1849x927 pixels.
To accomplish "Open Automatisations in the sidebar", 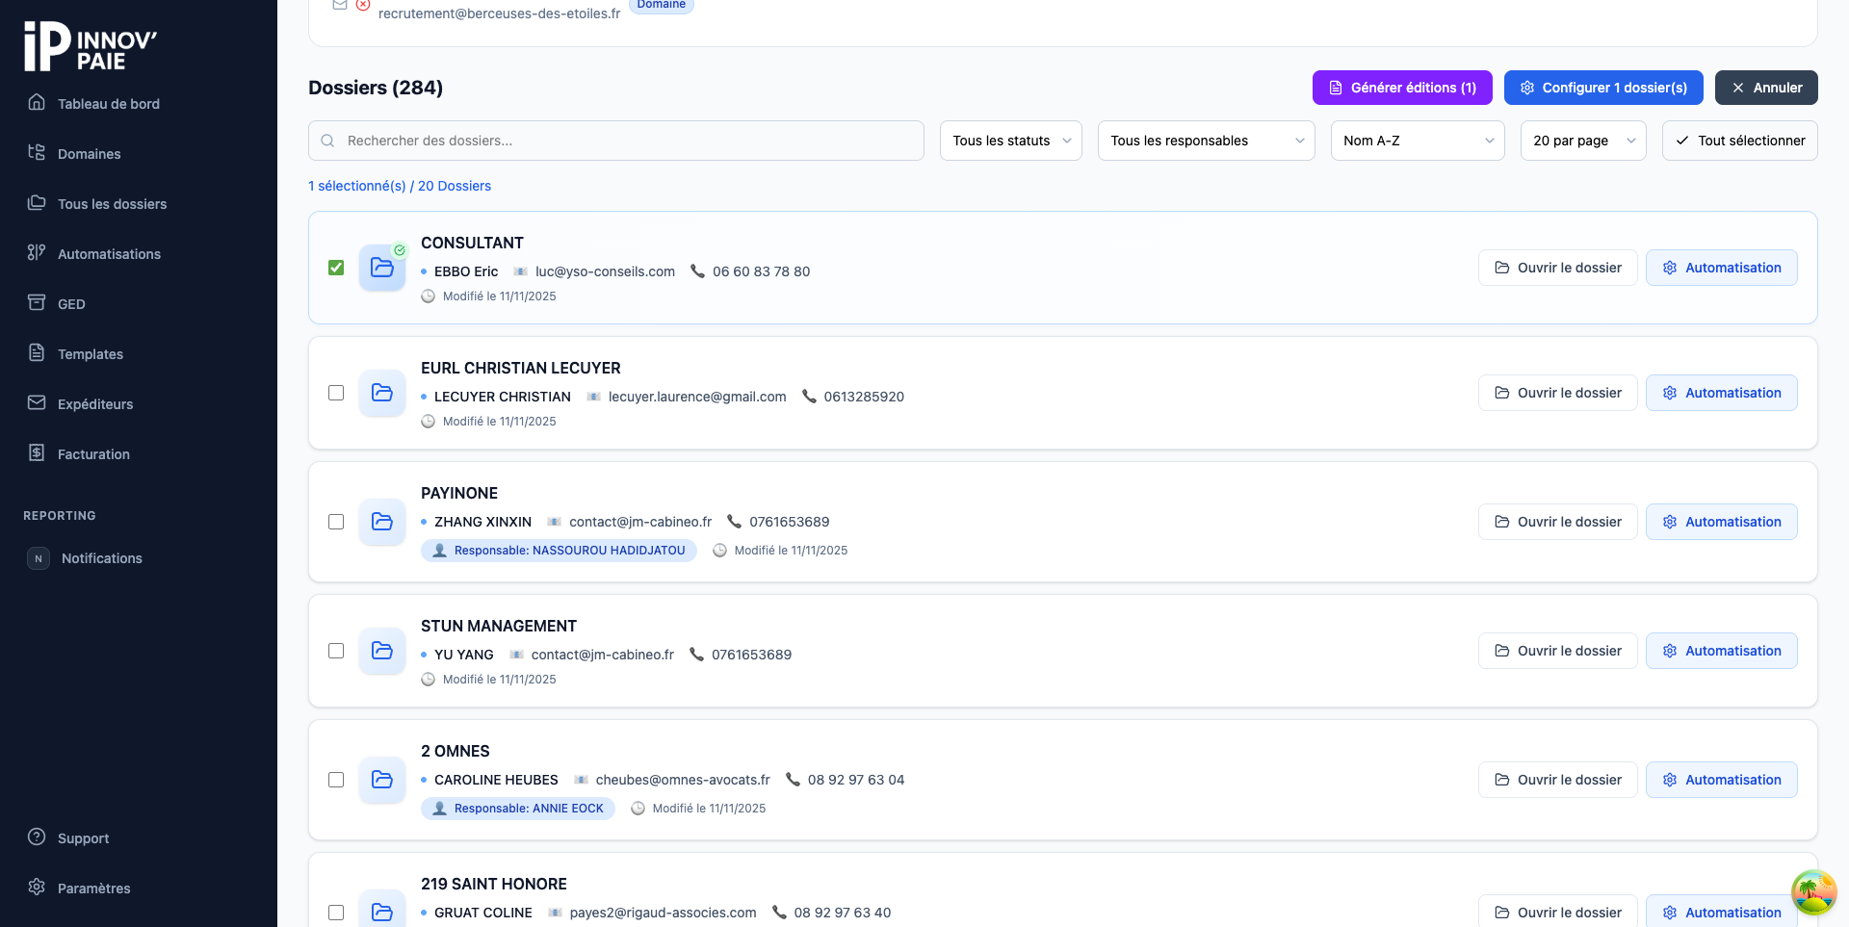I will point(109,254).
